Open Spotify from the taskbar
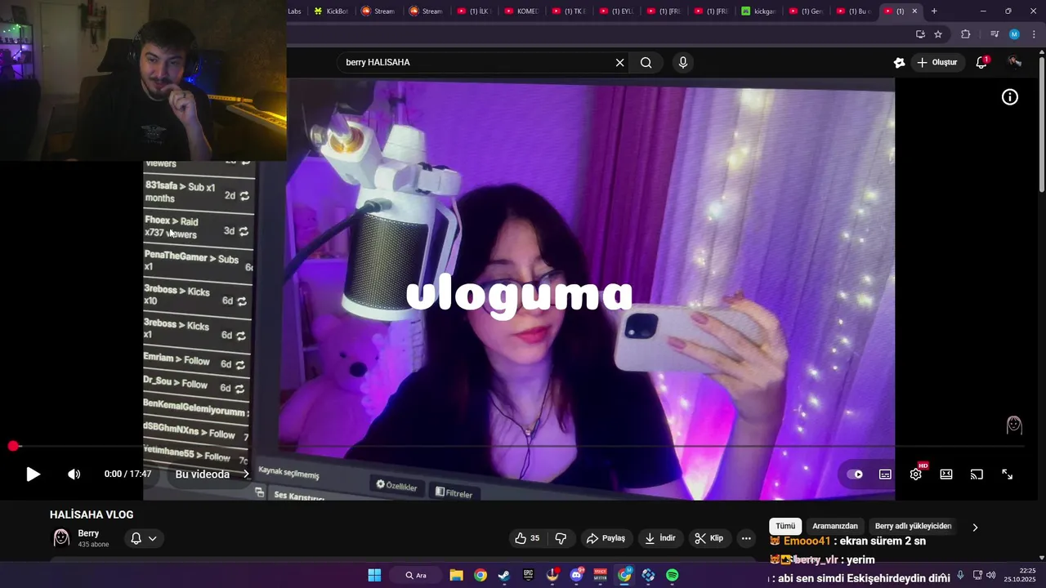The width and height of the screenshot is (1046, 588). click(672, 575)
